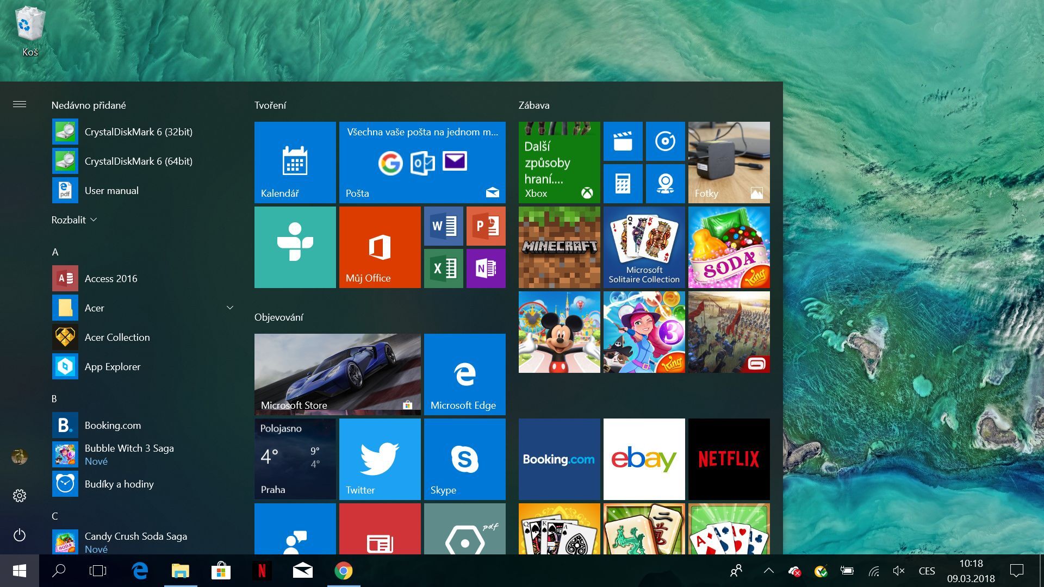Open Settings from the Start menu sidebar
The height and width of the screenshot is (587, 1044).
(20, 495)
